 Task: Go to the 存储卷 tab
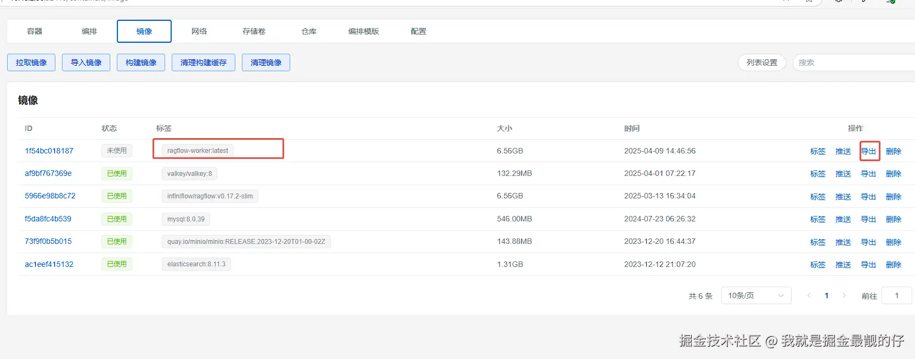(254, 31)
